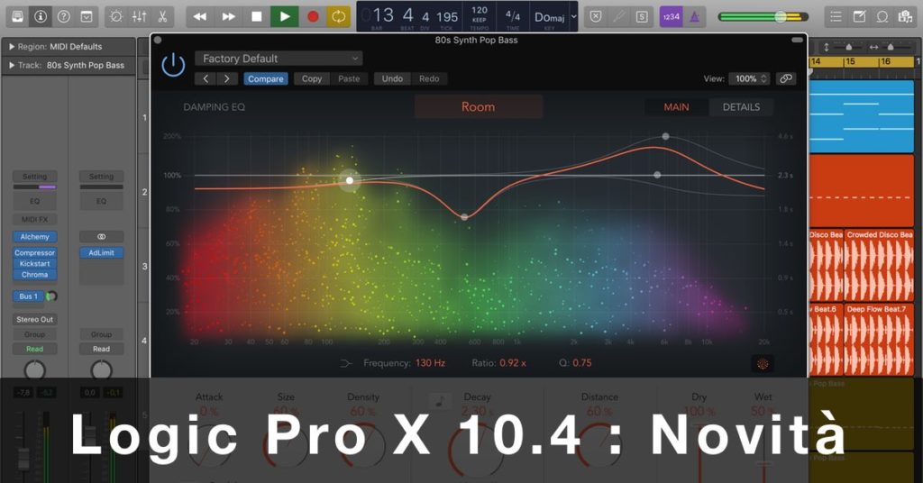Click the Undo button
The height and width of the screenshot is (483, 923).
pos(392,78)
